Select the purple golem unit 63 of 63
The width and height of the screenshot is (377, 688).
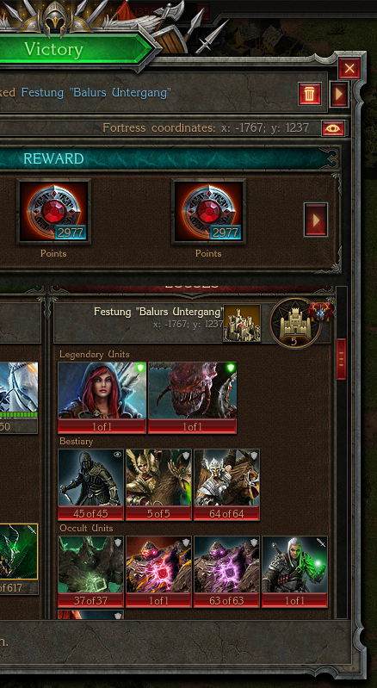tap(226, 571)
